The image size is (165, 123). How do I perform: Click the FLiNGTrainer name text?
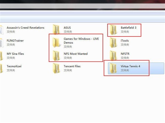tap(15, 40)
